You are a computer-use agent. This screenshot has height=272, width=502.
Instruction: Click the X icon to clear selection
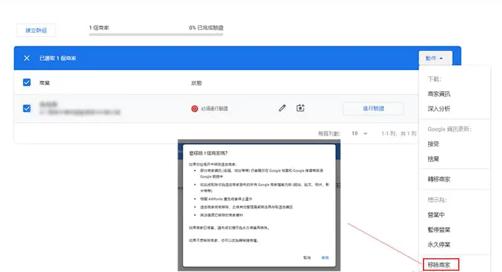click(x=26, y=58)
